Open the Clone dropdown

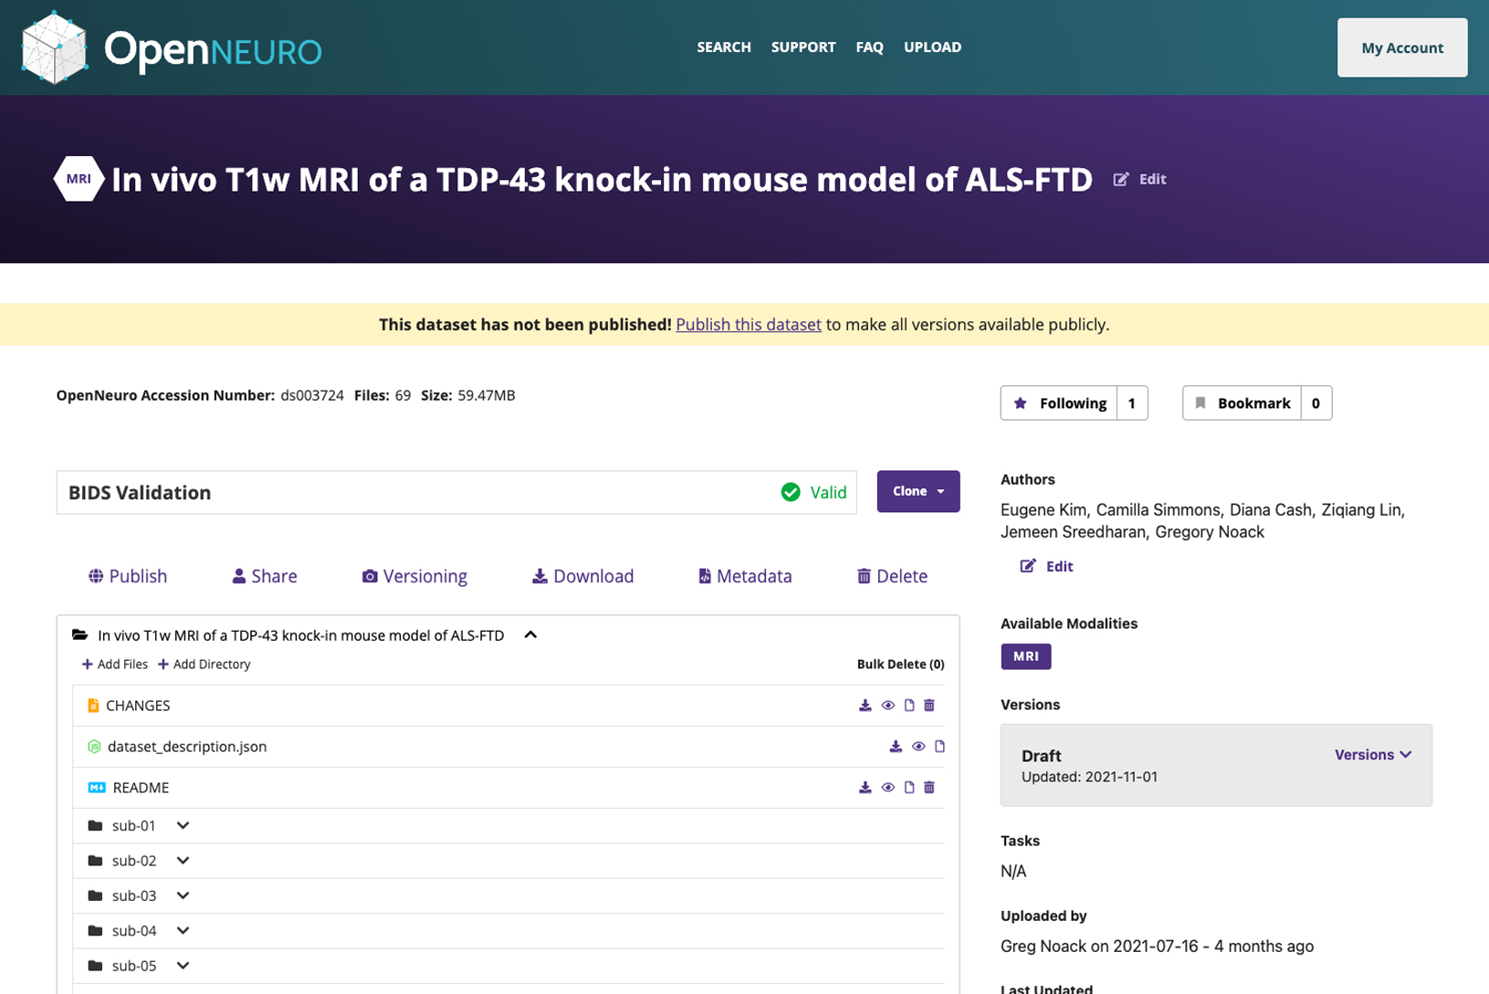coord(918,492)
